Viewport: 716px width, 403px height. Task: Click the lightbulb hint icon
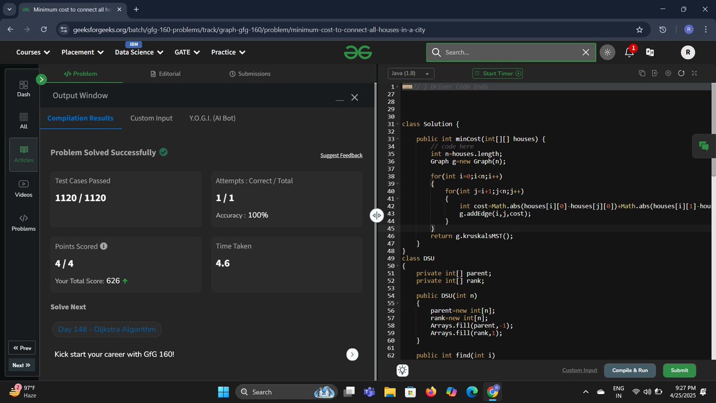[403, 370]
